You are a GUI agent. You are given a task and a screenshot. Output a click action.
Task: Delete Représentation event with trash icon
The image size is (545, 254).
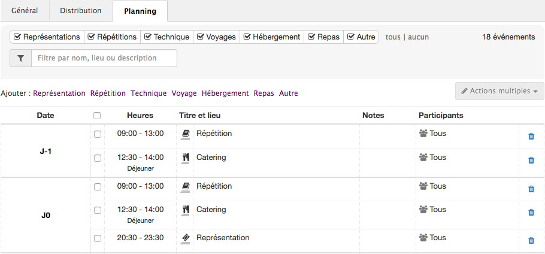click(x=531, y=240)
